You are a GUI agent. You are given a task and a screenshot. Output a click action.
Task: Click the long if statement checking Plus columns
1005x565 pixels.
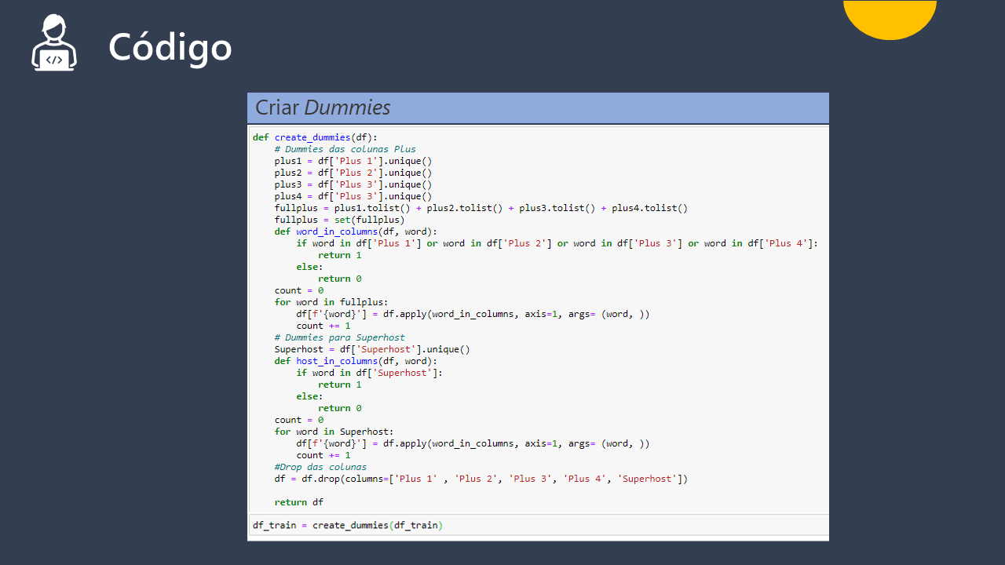pyautogui.click(x=557, y=243)
